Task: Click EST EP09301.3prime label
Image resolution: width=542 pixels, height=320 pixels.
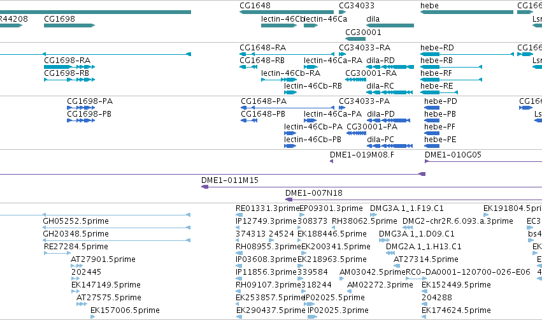Action: pos(331,208)
